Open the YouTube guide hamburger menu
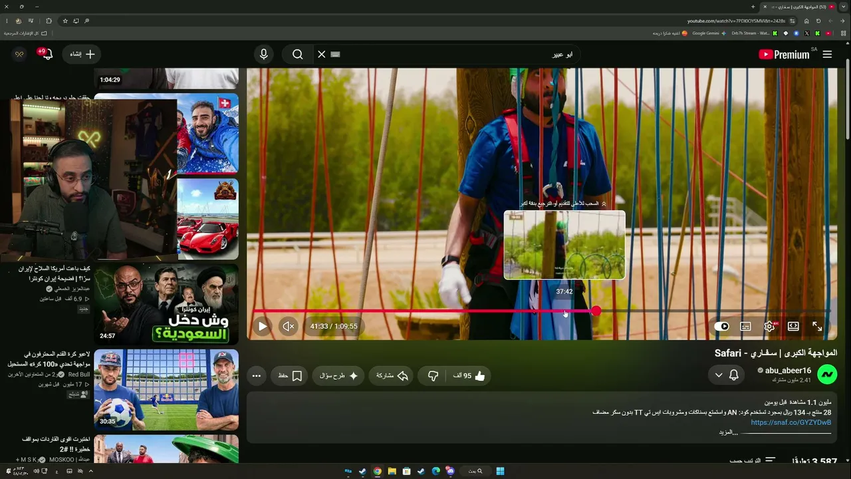Image resolution: width=851 pixels, height=479 pixels. (x=827, y=55)
